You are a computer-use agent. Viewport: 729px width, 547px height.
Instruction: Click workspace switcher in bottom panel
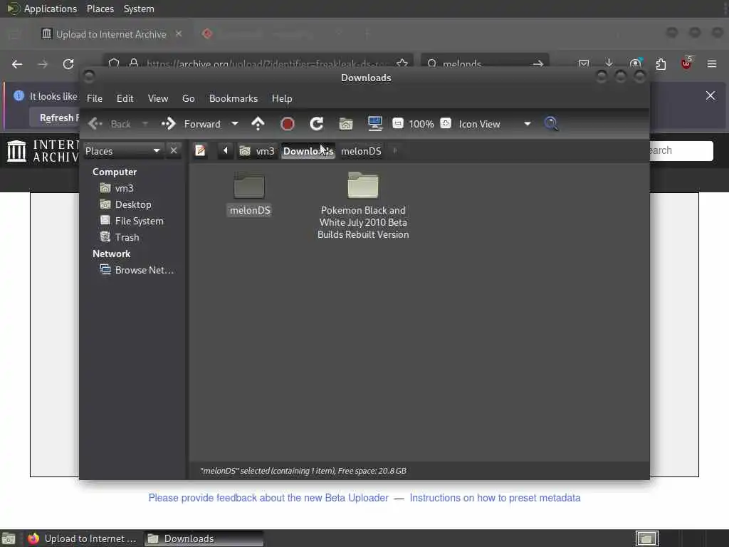click(646, 538)
